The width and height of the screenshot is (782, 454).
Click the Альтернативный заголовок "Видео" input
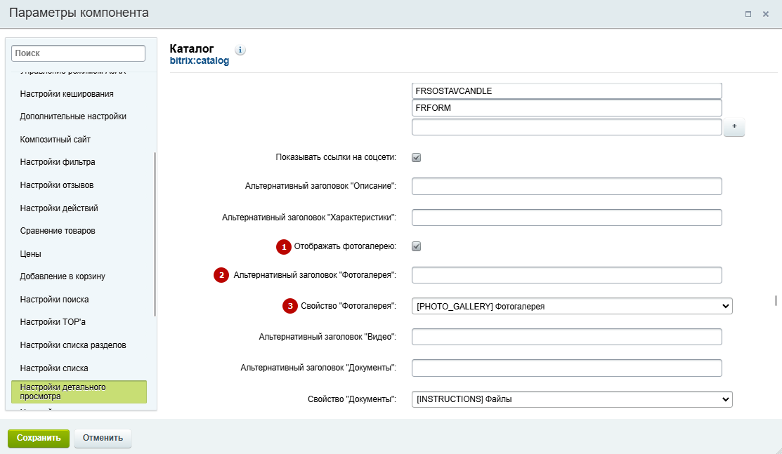(566, 337)
